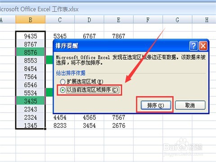Select column B header
The height and width of the screenshot is (162, 216).
pos(30,19)
